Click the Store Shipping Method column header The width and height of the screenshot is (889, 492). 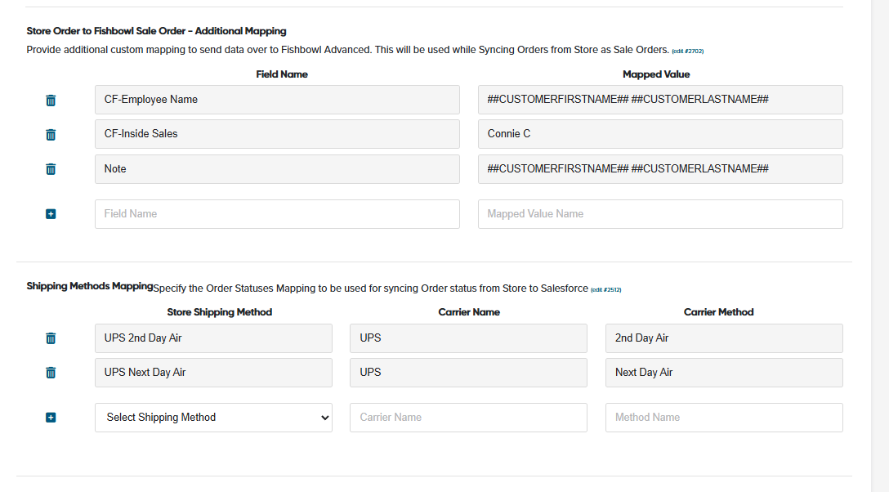point(220,312)
